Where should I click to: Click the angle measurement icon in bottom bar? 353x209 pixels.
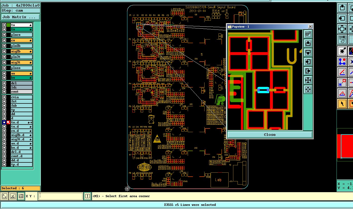coord(13,196)
